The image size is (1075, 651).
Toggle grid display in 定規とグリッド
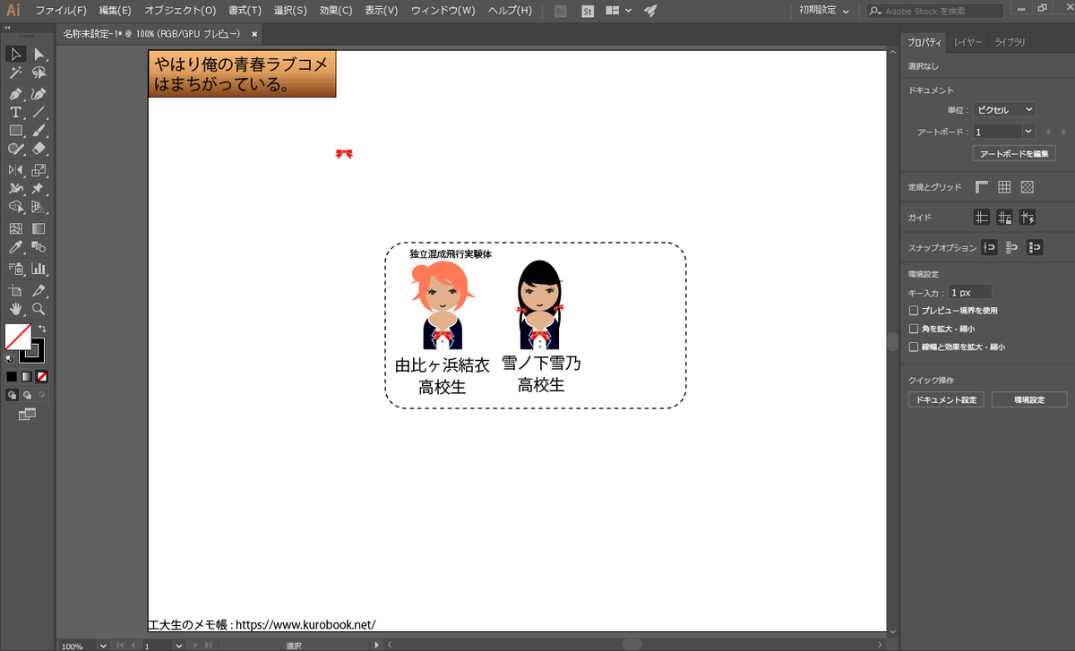pyautogui.click(x=1004, y=187)
